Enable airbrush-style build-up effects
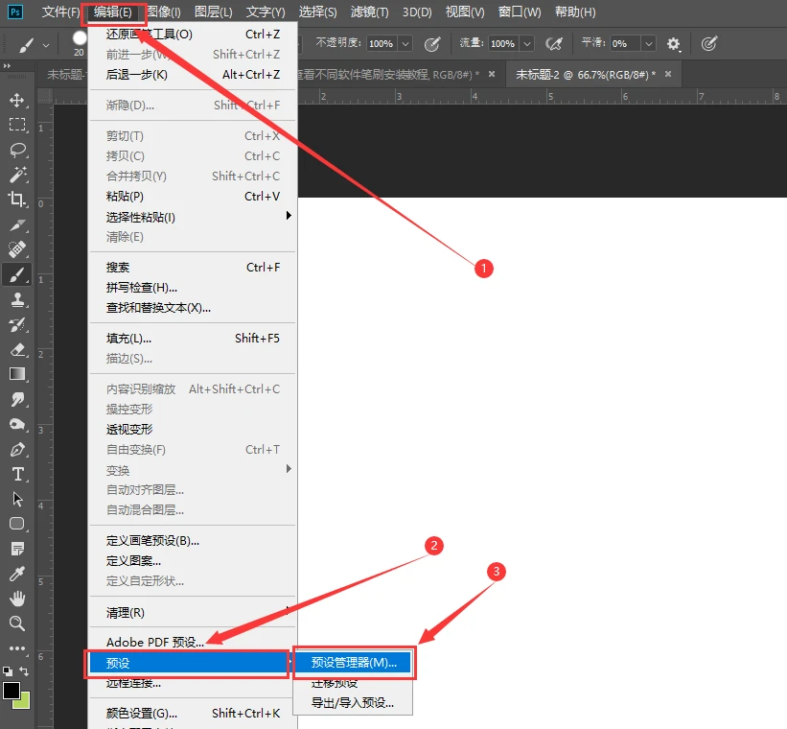Viewport: 787px width, 729px height. click(x=553, y=43)
